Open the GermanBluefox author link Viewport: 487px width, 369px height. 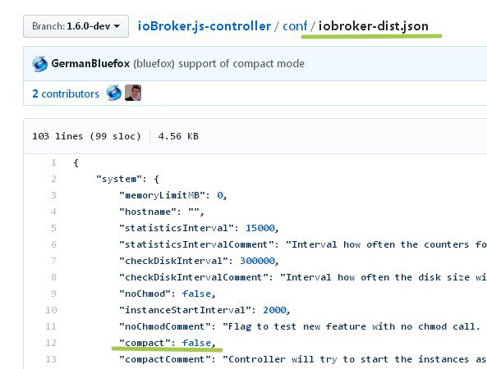[90, 64]
